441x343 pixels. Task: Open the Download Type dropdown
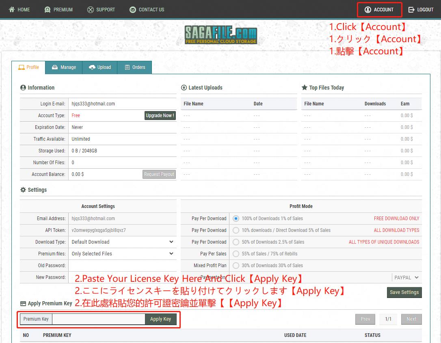122,242
